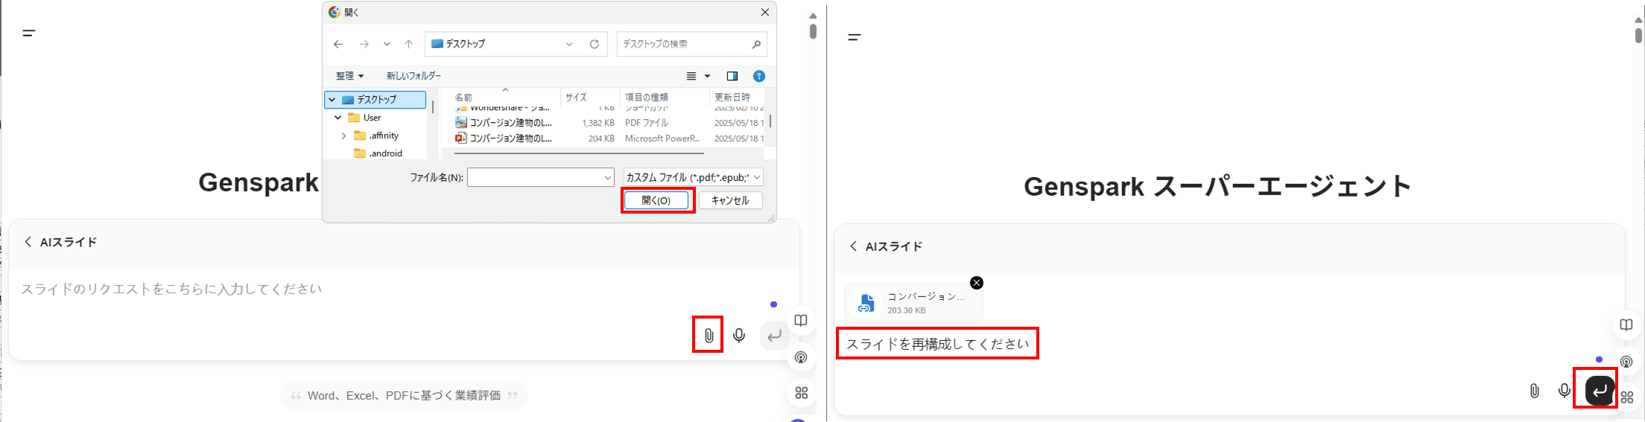This screenshot has width=1645, height=422.
Task: Create a folder with 新しいフォルダー
Action: (413, 76)
